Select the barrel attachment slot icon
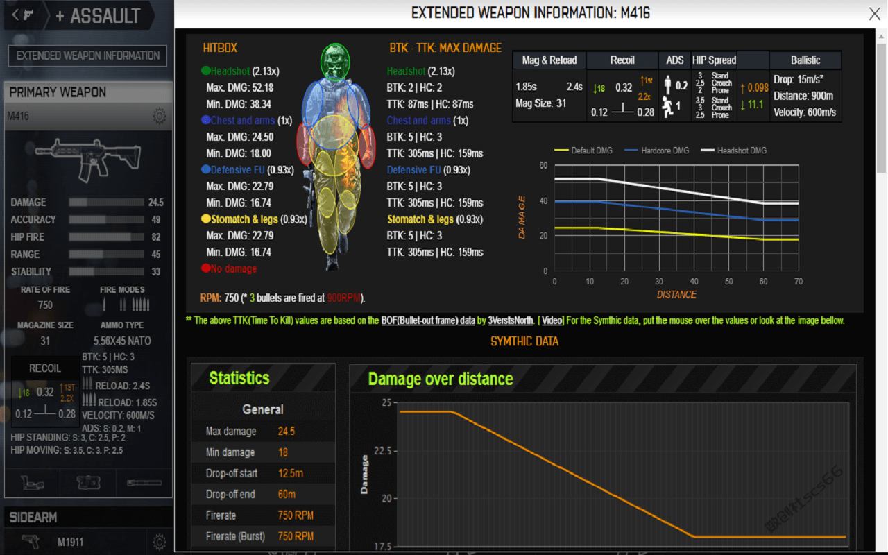Image resolution: width=888 pixels, height=555 pixels. (x=144, y=482)
